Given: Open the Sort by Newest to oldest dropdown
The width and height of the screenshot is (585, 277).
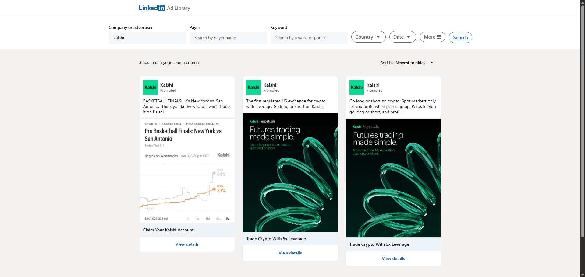Looking at the screenshot, I should (x=407, y=63).
